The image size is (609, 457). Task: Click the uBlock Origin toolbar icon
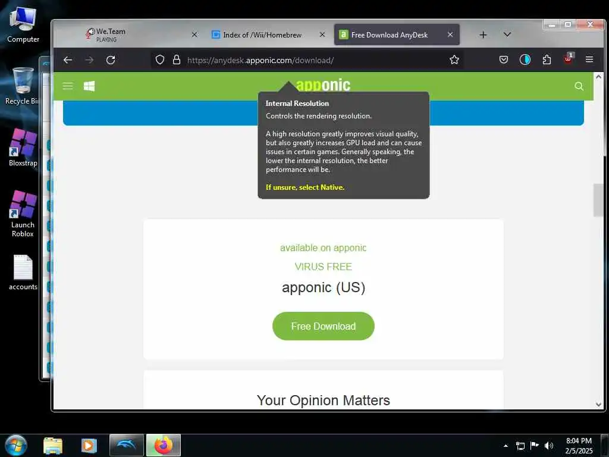pyautogui.click(x=568, y=59)
